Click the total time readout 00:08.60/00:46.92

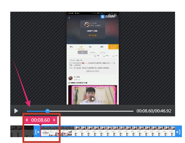click(154, 111)
